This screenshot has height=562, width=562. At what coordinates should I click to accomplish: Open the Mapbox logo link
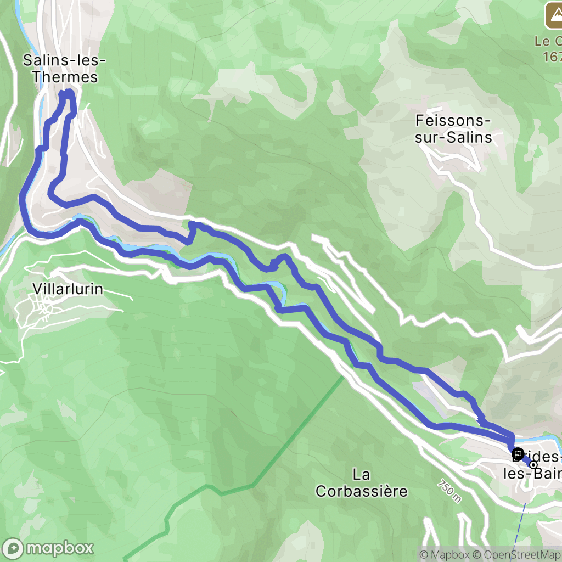pyautogui.click(x=47, y=548)
